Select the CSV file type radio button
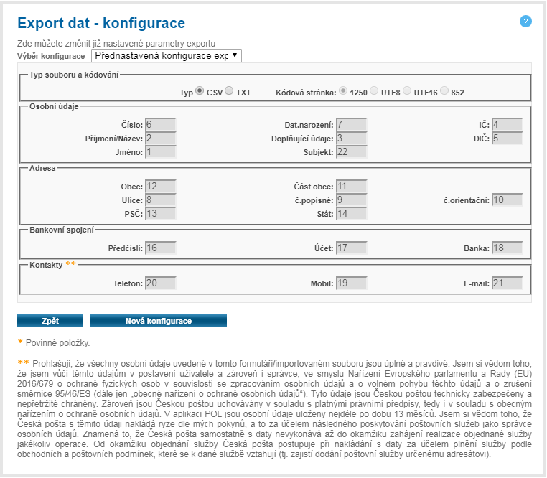This screenshot has width=547, height=478. [x=200, y=91]
